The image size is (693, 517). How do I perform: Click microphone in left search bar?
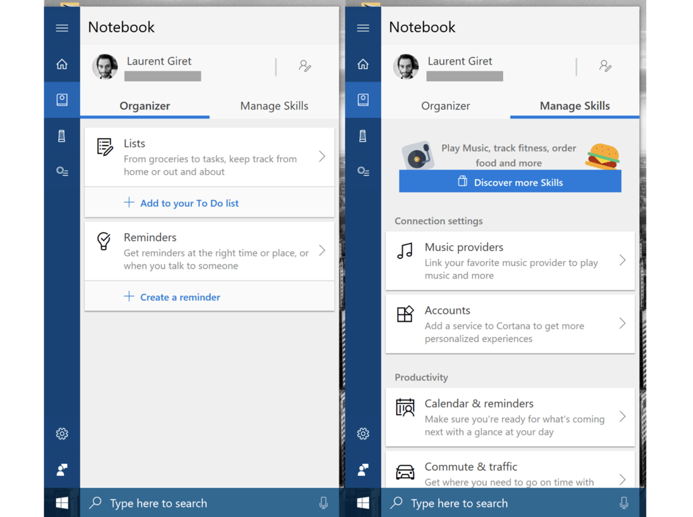(x=323, y=503)
